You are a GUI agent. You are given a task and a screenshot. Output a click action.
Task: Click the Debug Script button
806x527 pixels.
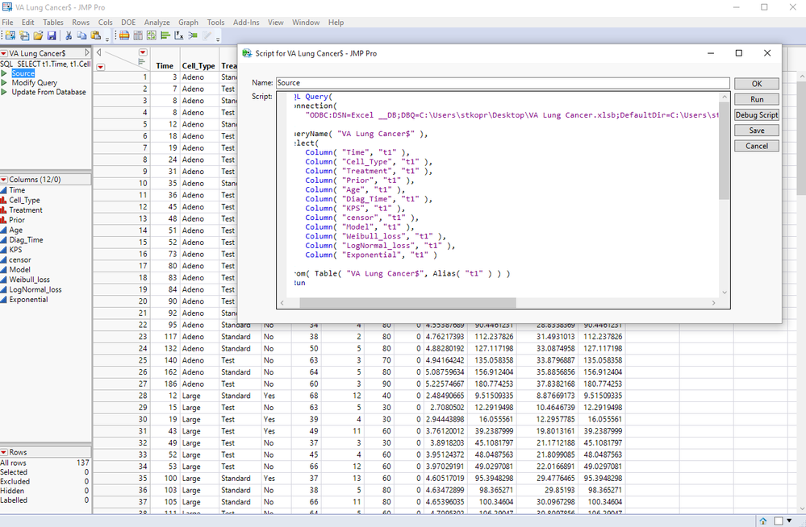[x=756, y=114]
